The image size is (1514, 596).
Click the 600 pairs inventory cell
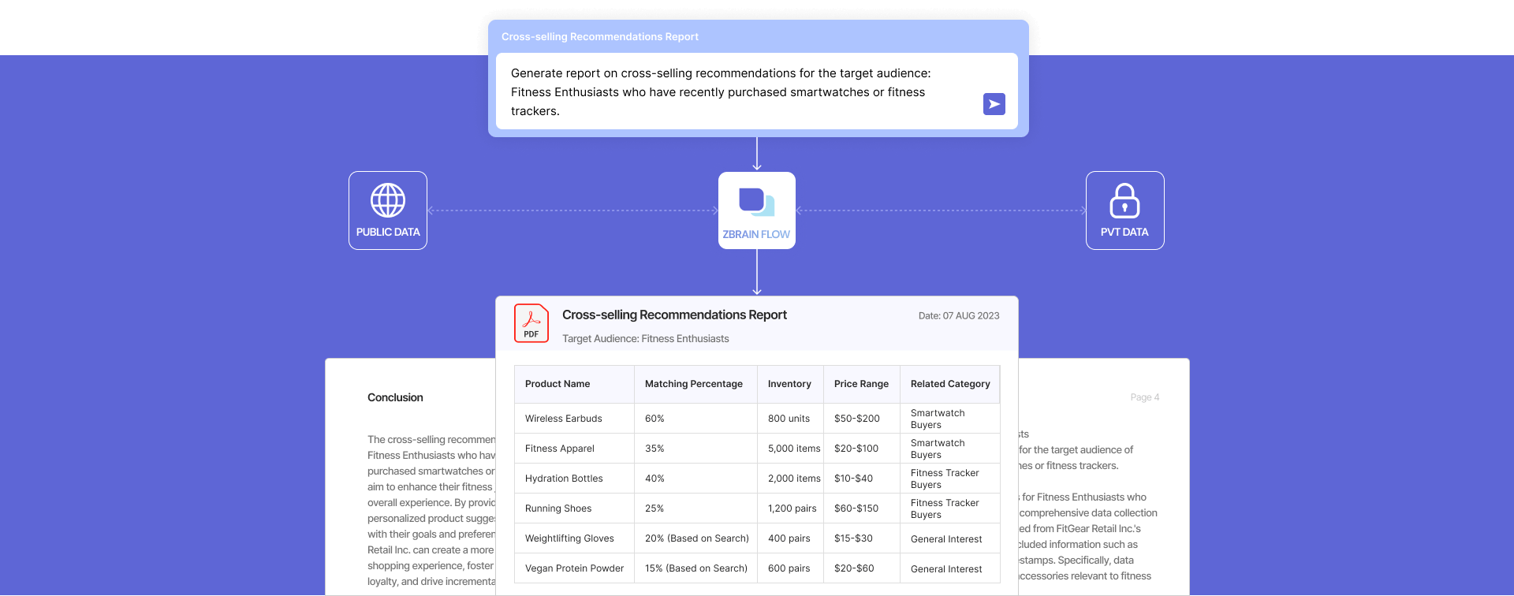pos(789,568)
